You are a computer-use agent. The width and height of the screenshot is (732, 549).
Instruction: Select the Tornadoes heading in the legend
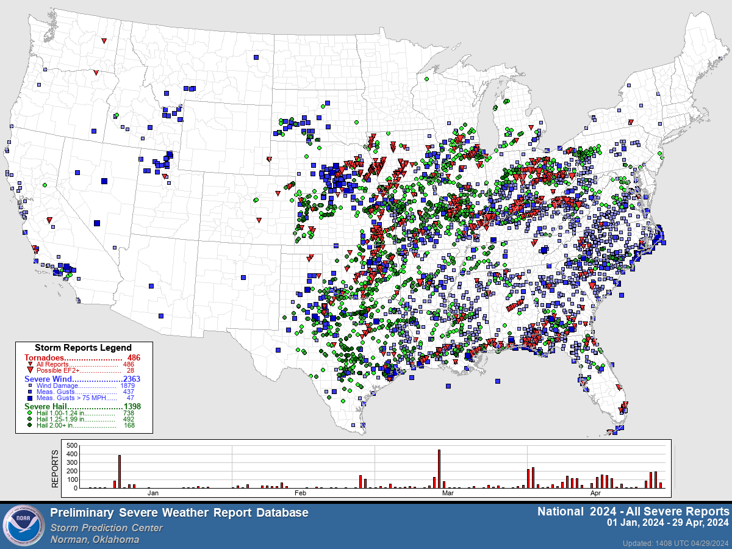point(45,357)
